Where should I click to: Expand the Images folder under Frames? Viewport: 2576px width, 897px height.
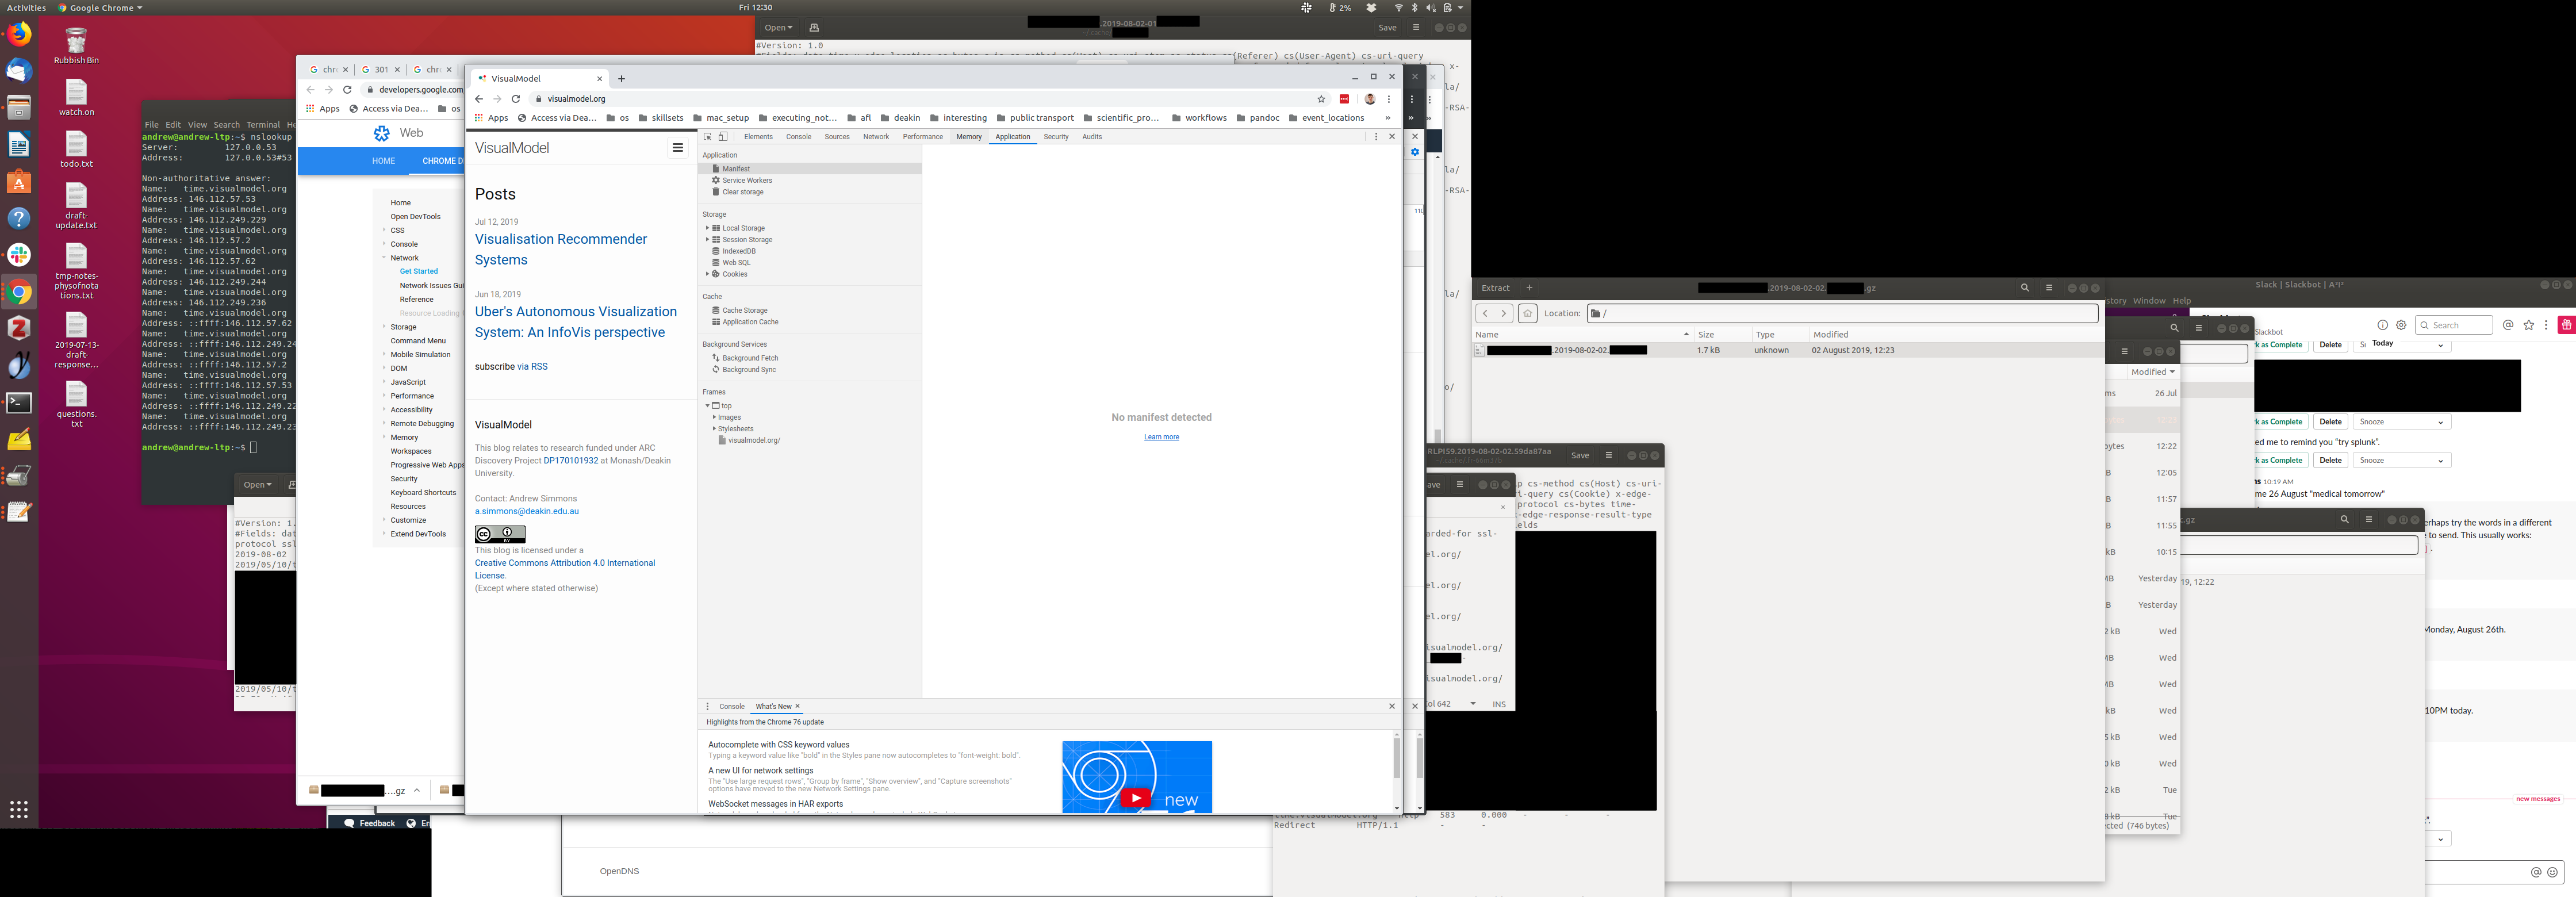pos(714,417)
